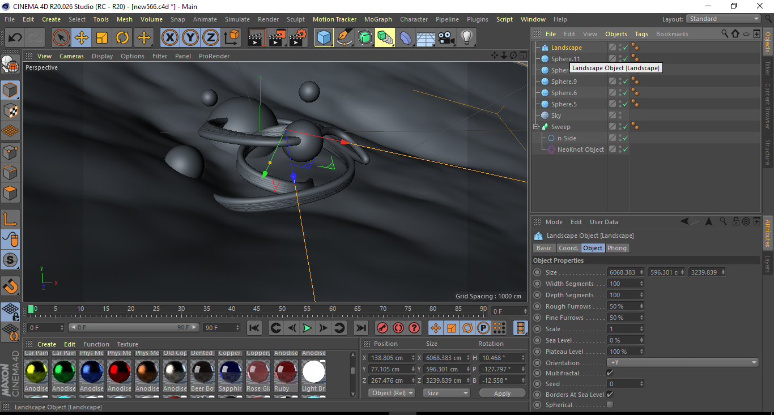Toggle X axis lock
The image size is (774, 415).
point(170,38)
